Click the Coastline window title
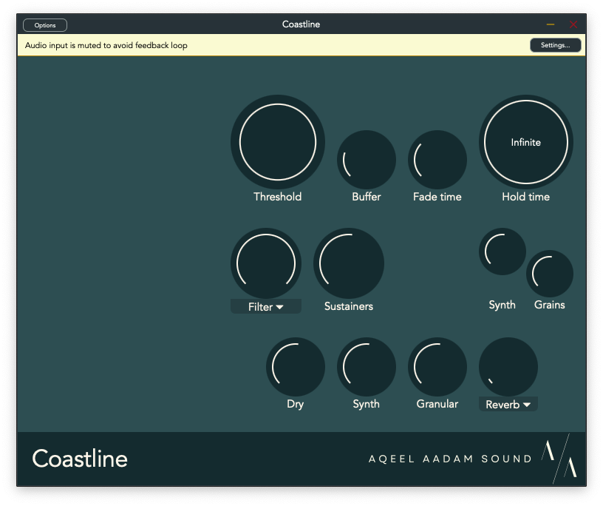Viewport: 603px width, 506px height. click(x=301, y=24)
